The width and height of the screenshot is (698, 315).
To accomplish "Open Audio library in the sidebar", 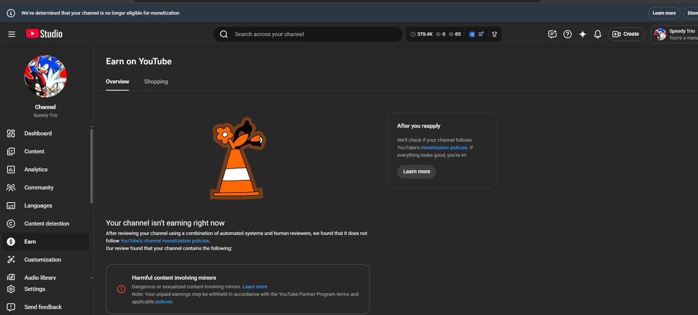I will (46, 277).
